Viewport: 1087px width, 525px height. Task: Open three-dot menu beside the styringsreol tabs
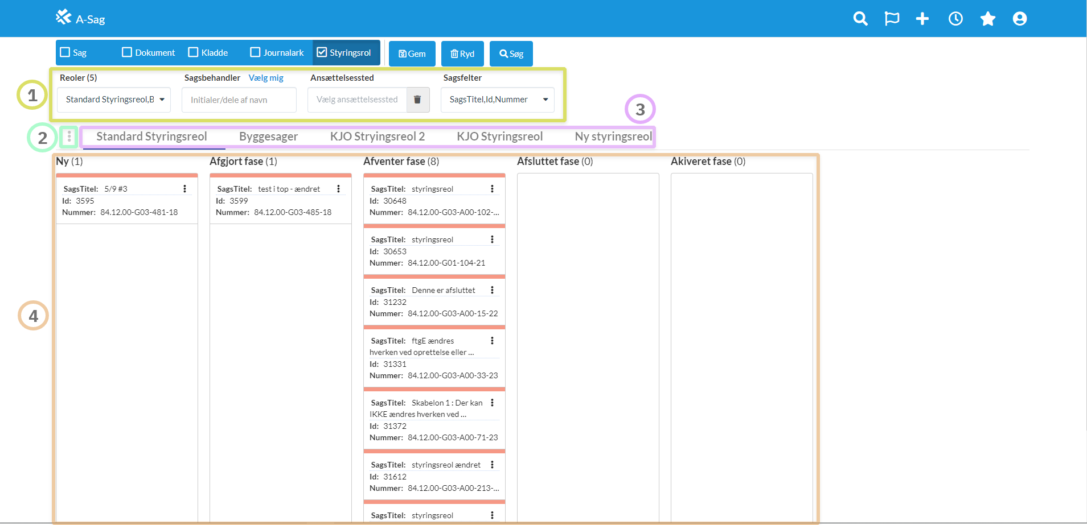[x=69, y=137]
